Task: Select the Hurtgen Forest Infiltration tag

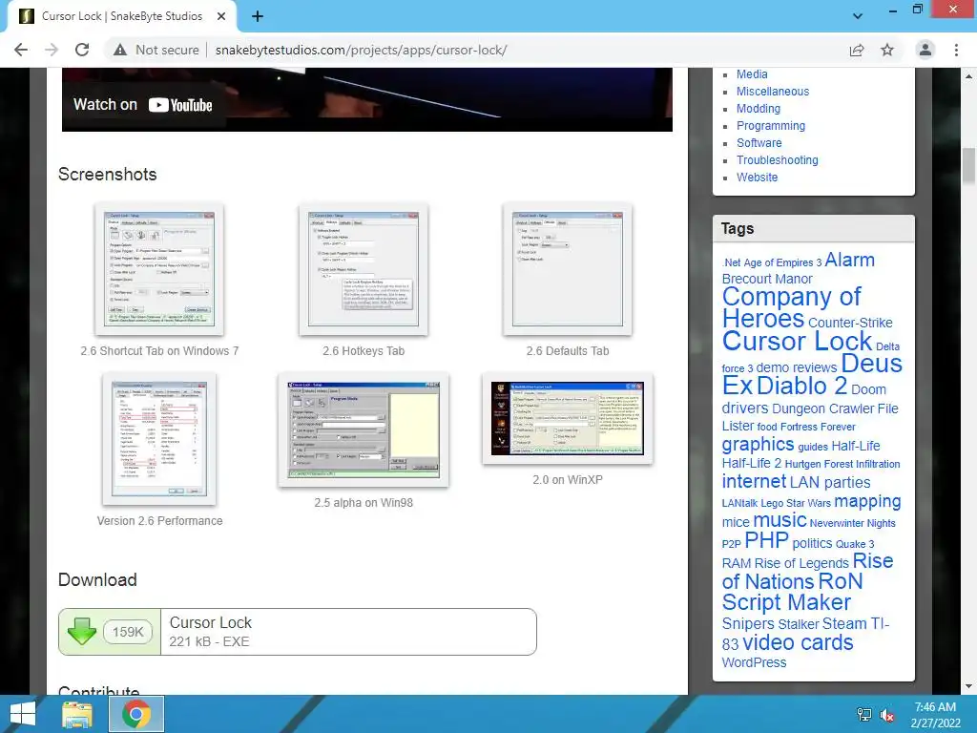Action: pos(842,464)
